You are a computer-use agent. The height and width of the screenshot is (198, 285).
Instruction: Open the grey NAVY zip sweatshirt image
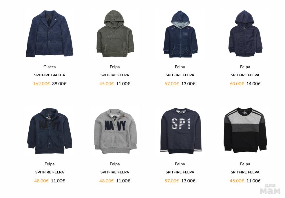(115, 131)
